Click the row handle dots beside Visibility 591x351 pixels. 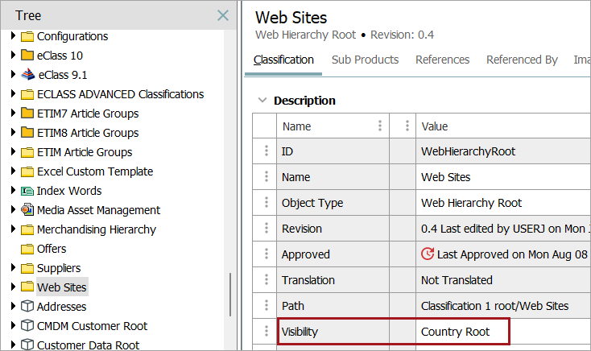265,332
